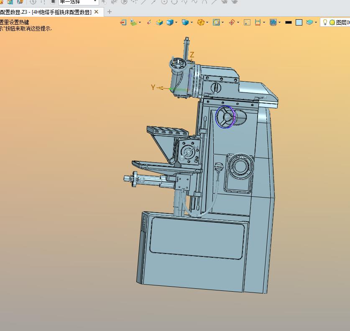Expand the shaded cube display mode dropdown
This screenshot has height=331, width=350.
click(176, 22)
